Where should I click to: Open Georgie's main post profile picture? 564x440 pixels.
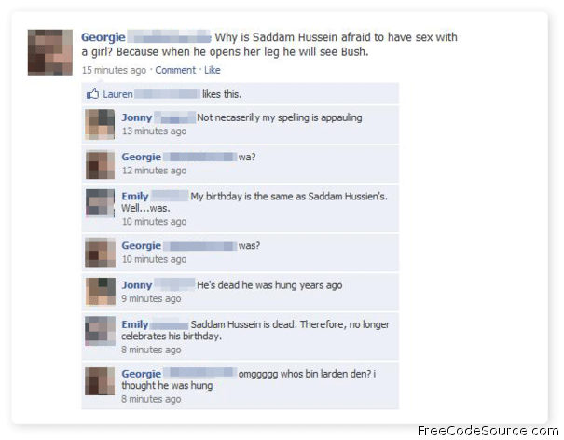(x=50, y=52)
